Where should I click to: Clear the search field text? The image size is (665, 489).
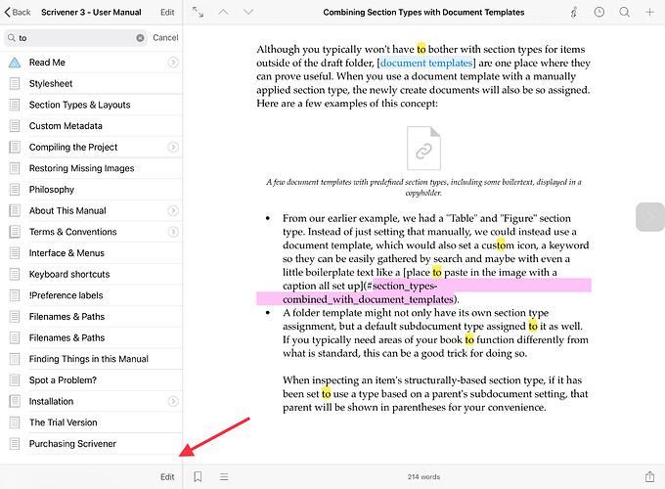tap(140, 38)
